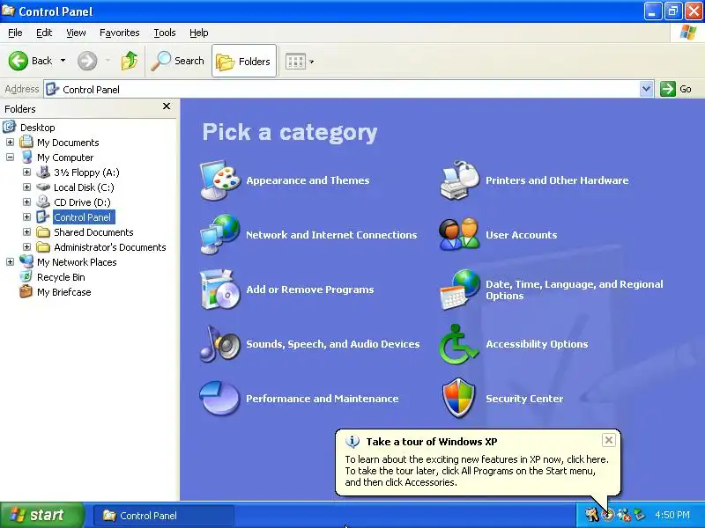705x528 pixels.
Task: Open Performance and Maintenance link
Action: [x=322, y=399]
